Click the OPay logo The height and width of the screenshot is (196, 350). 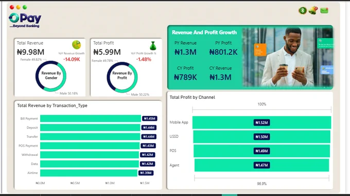(25, 20)
